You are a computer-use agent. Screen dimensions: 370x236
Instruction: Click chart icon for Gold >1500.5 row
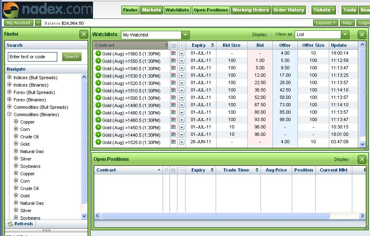pyautogui.click(x=174, y=98)
